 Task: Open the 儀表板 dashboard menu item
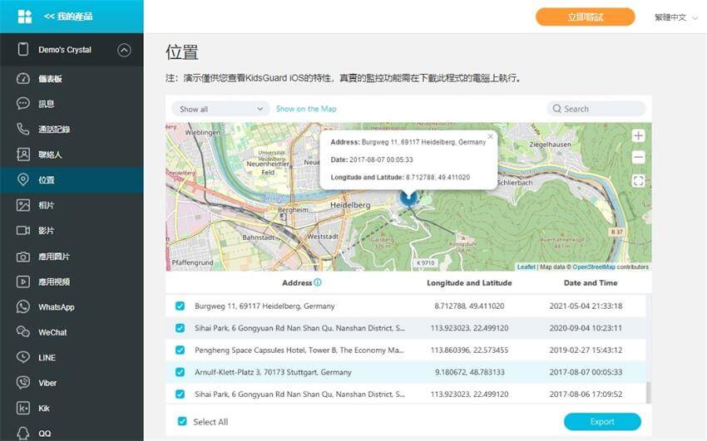pos(50,79)
